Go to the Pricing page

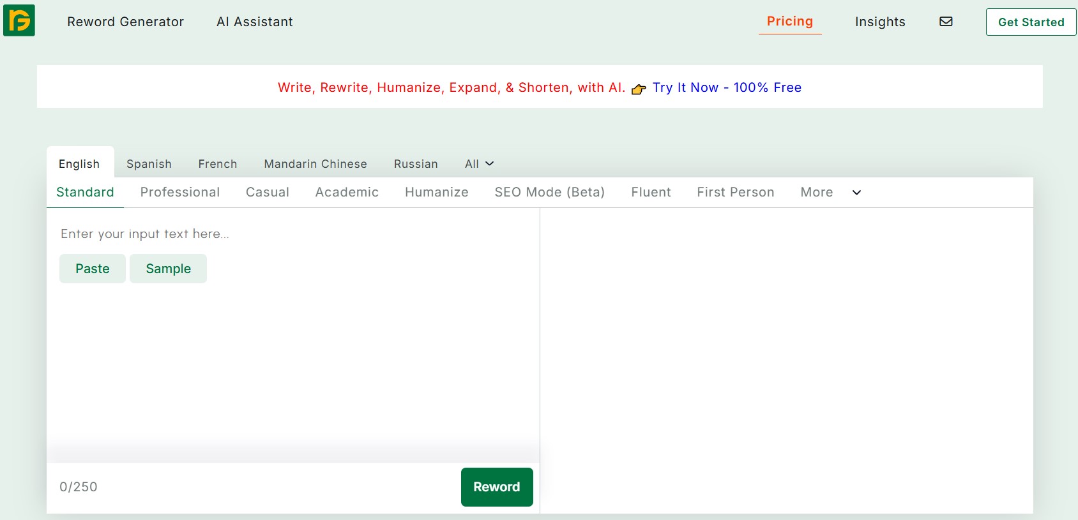click(x=790, y=21)
